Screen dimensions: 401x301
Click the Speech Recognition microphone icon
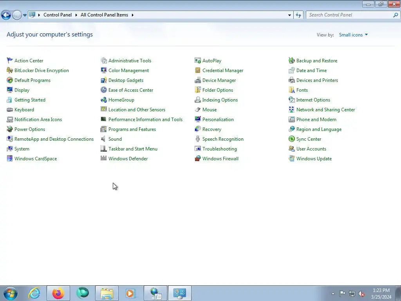pyautogui.click(x=198, y=139)
